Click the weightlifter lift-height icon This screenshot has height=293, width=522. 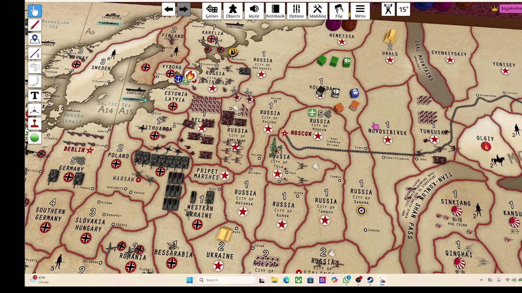(x=388, y=9)
